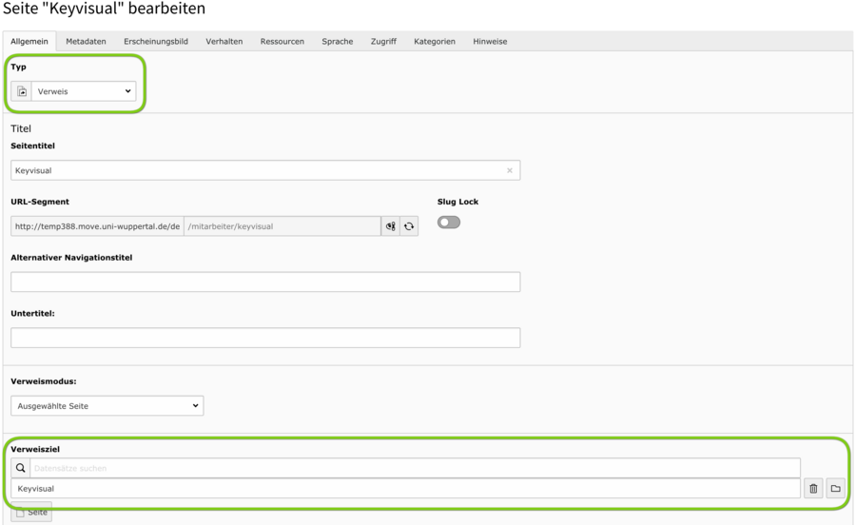This screenshot has width=856, height=525.
Task: Clear the Seitentitel field with x
Action: tap(510, 171)
